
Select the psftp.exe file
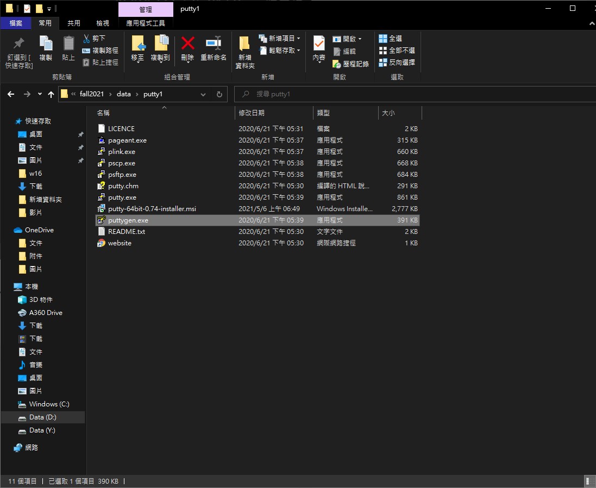pyautogui.click(x=258, y=174)
